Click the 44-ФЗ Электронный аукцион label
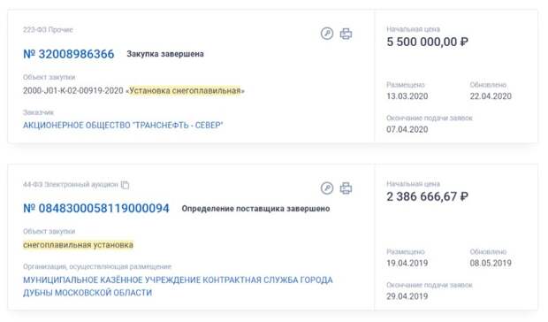This screenshot has width=548, height=322. [71, 185]
